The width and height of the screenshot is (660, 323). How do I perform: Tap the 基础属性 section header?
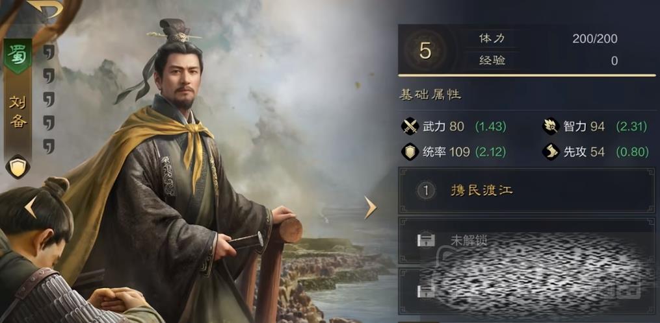430,95
